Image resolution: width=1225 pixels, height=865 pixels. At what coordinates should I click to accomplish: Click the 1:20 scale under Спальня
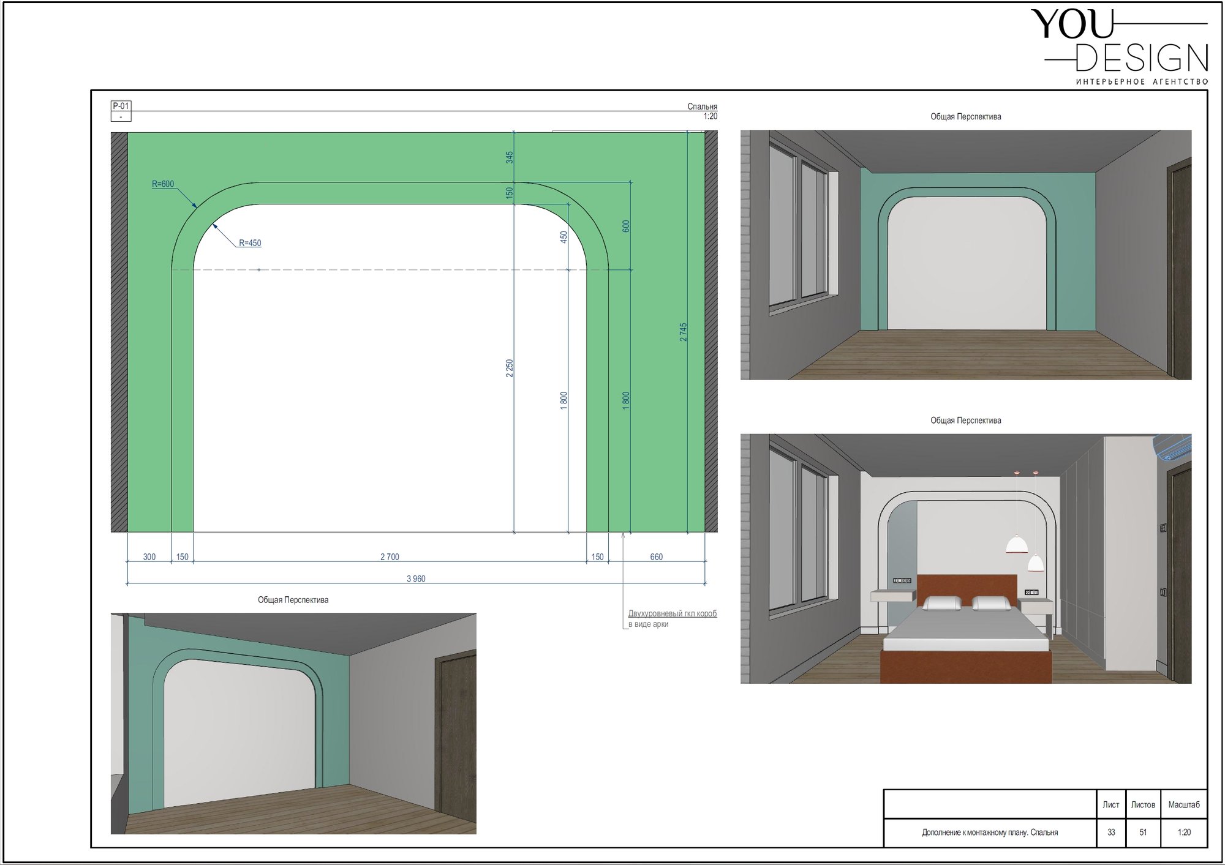[710, 116]
